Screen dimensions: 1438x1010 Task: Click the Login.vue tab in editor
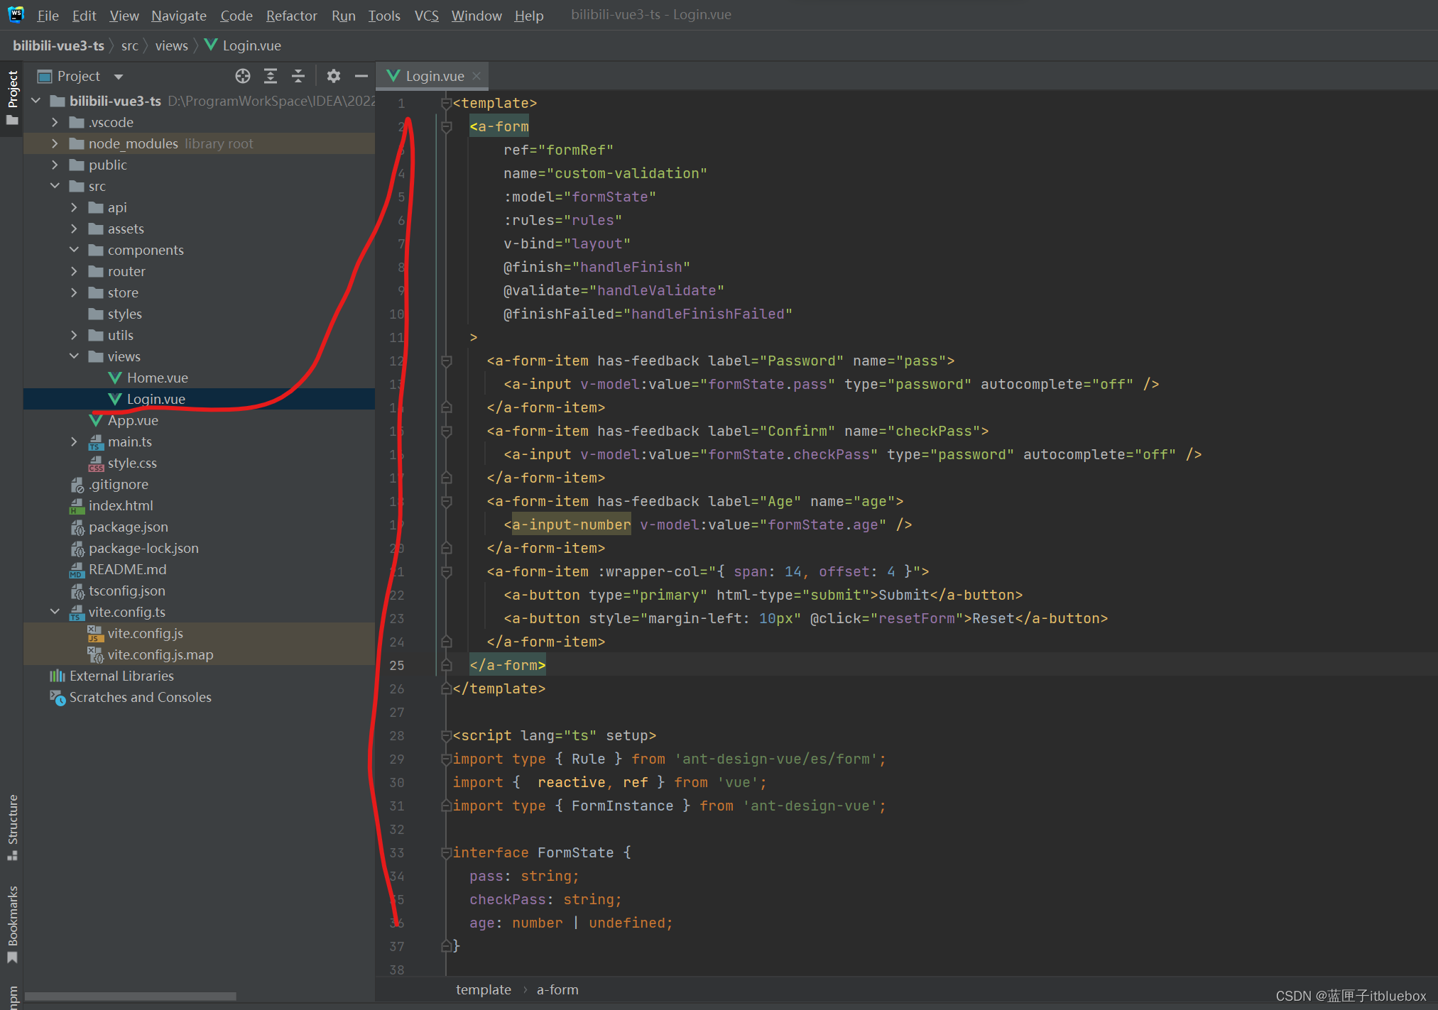[x=431, y=75]
